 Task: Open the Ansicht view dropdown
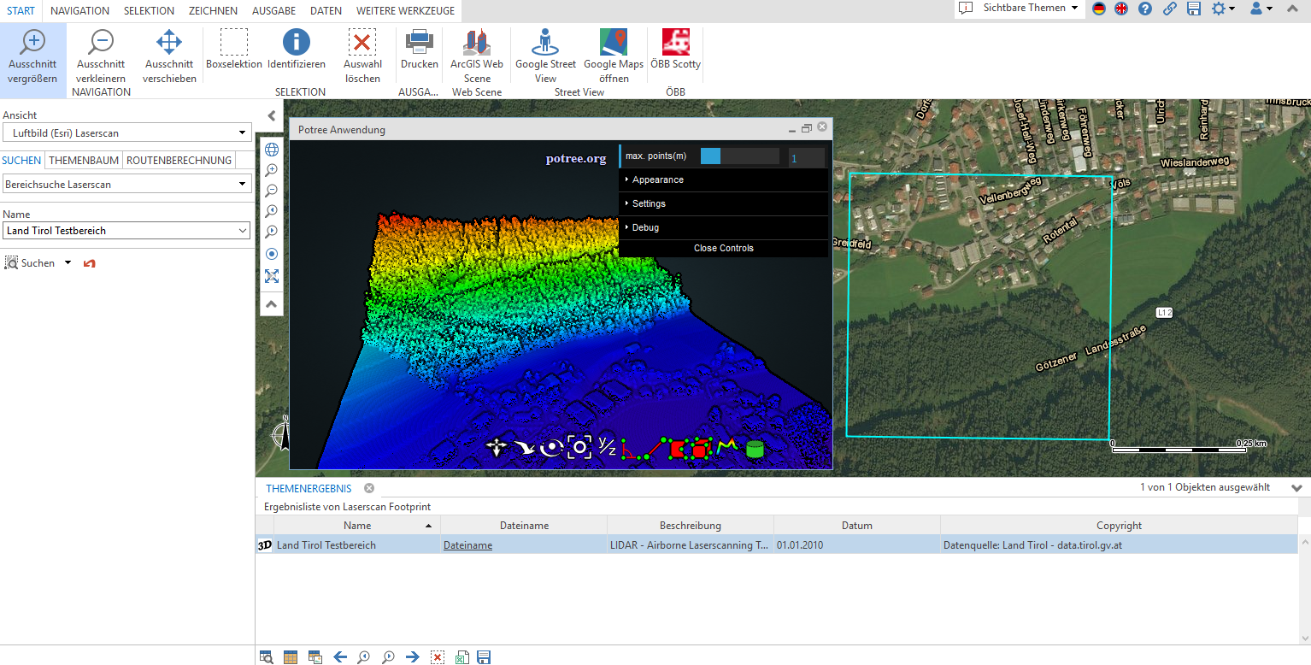point(126,132)
